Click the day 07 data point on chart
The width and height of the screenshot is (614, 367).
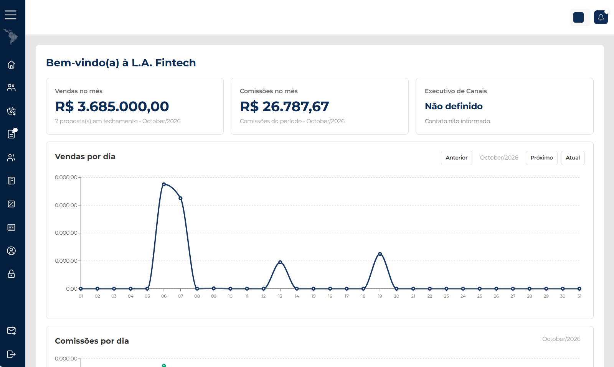click(180, 198)
